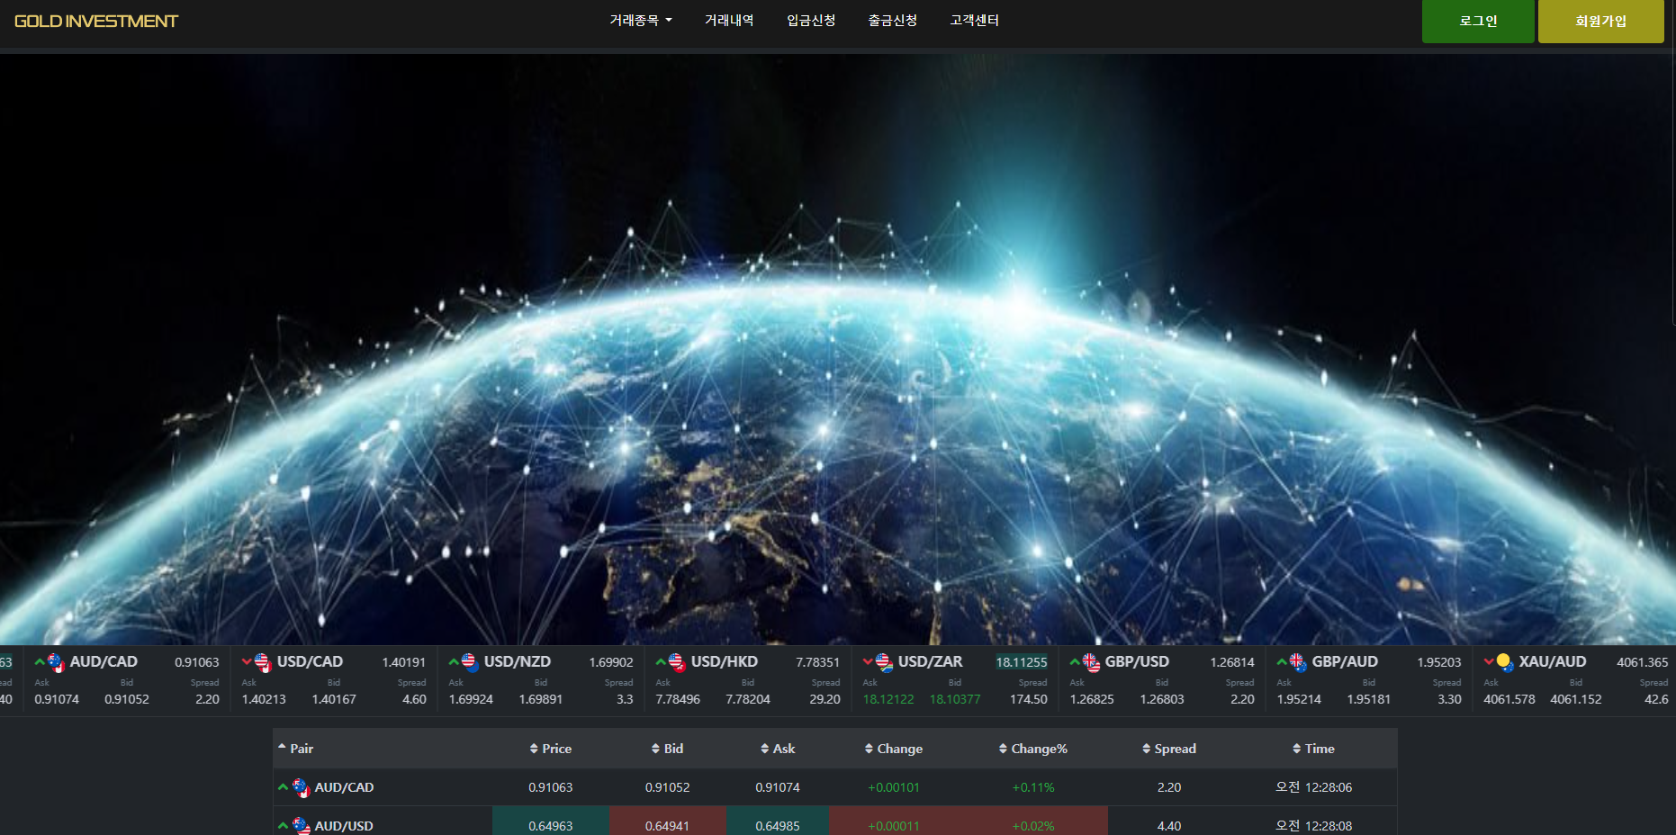Click the USD/NZD ask value 1.69924
This screenshot has width=1676, height=835.
[471, 699]
